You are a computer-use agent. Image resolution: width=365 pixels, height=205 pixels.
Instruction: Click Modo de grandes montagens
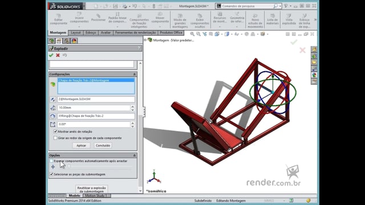tap(180, 20)
